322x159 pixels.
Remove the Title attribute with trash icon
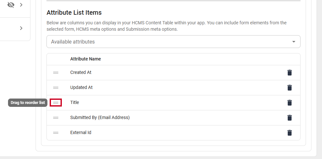tap(290, 103)
